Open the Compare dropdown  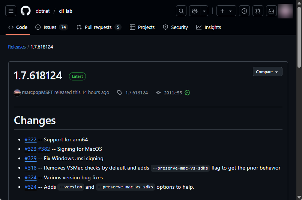point(267,72)
